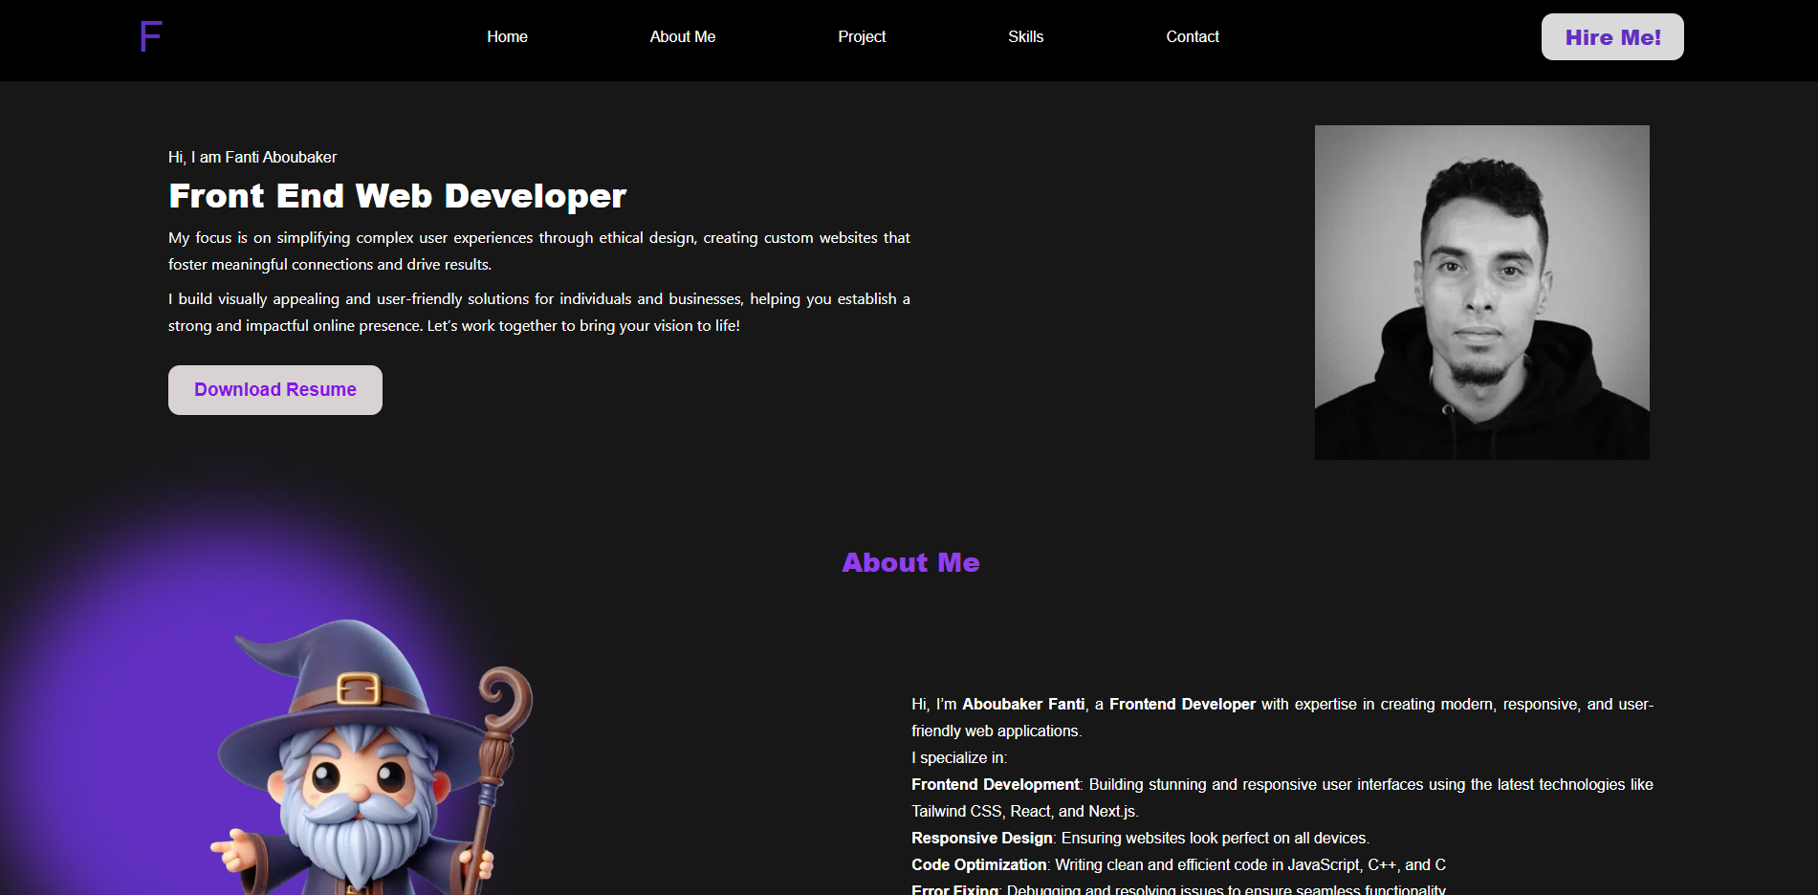The image size is (1818, 895).
Task: Click the "I specialize in:" line
Action: 959,757
